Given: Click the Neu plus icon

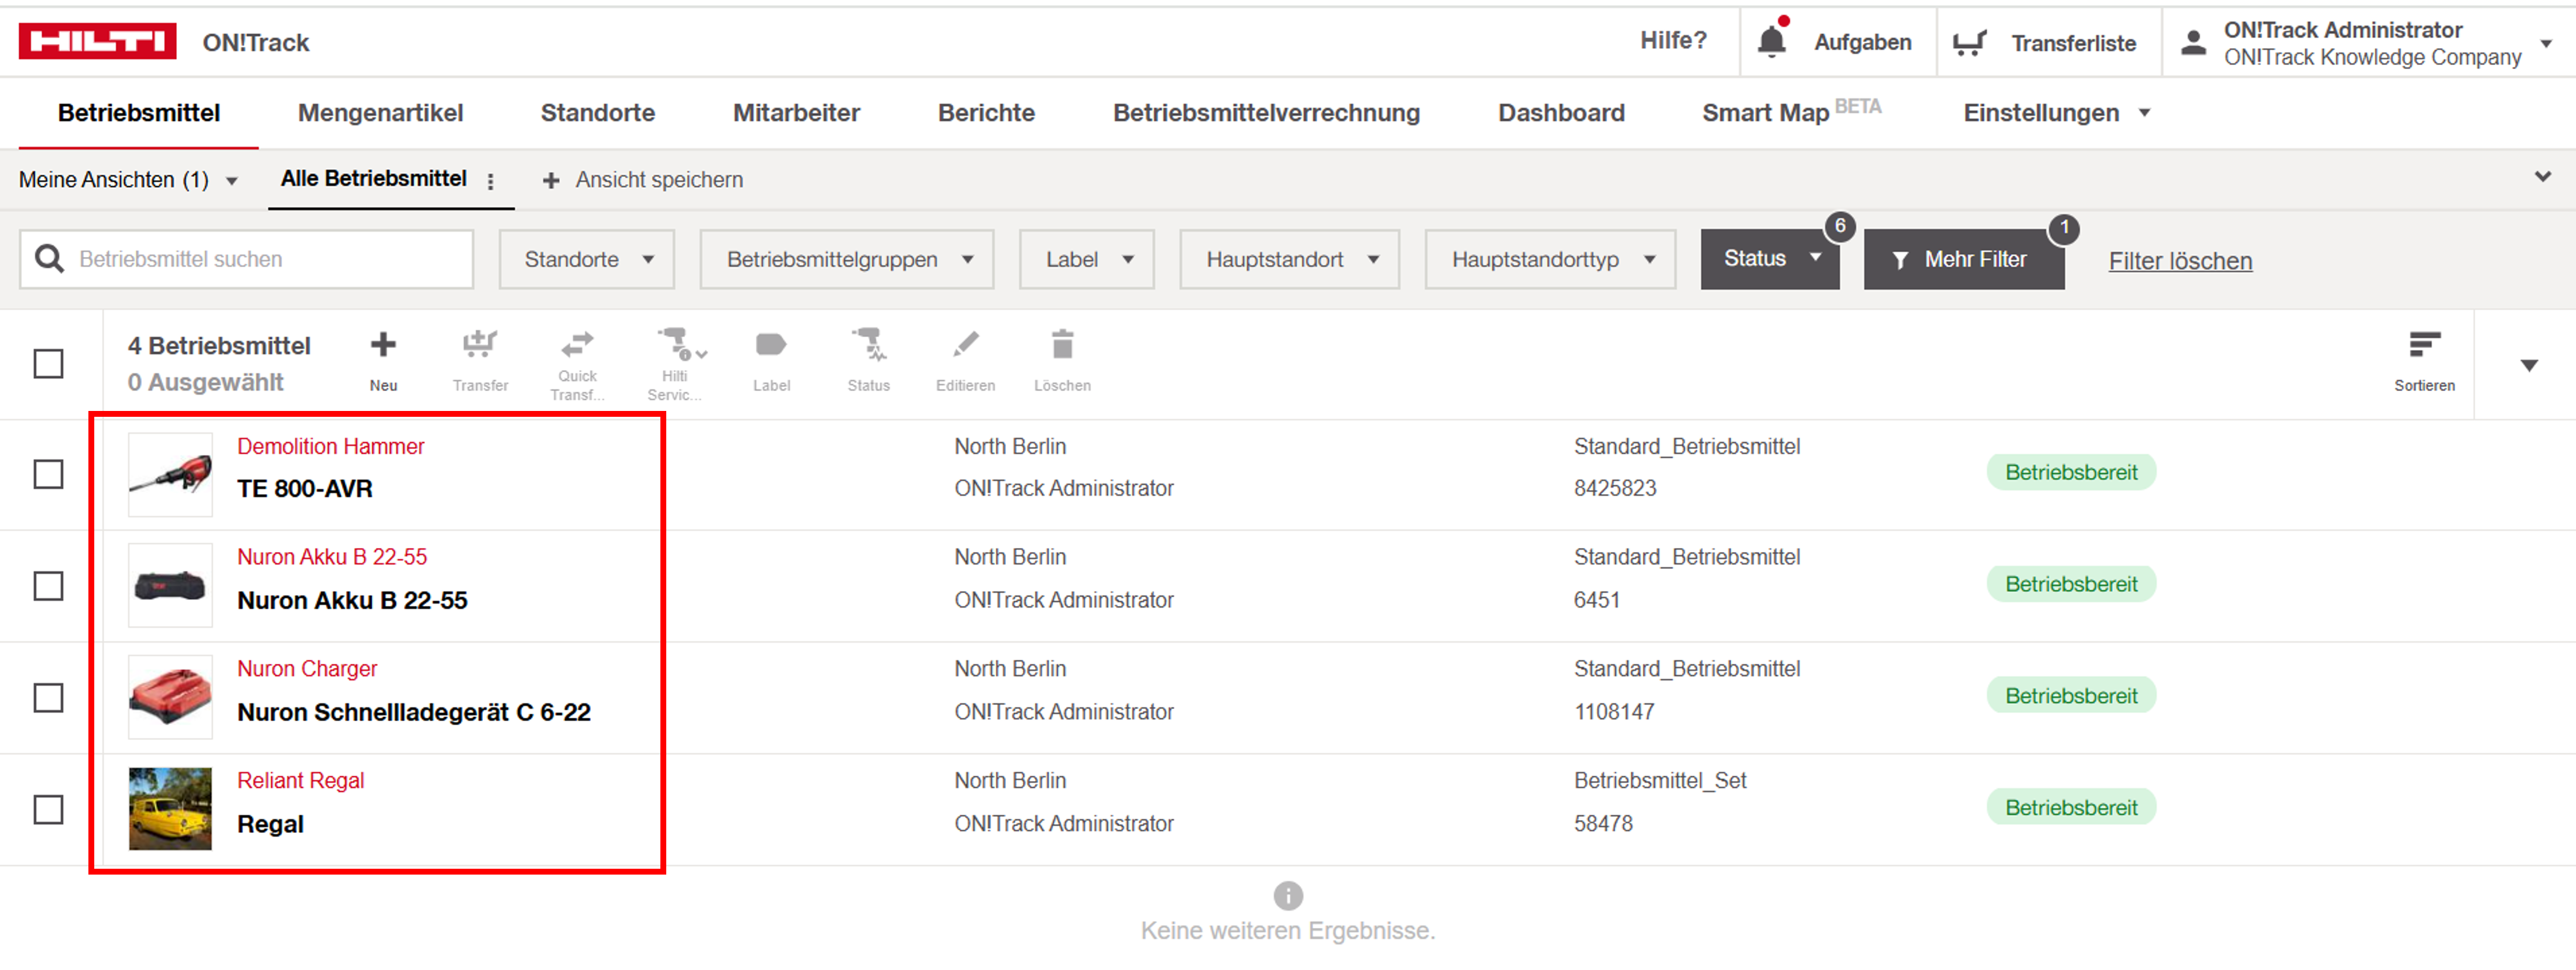Looking at the screenshot, I should point(383,345).
